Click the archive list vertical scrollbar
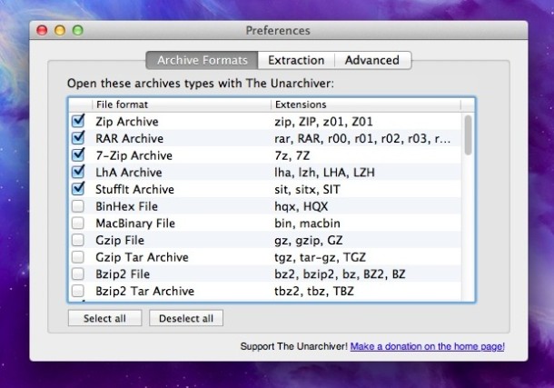 tap(468, 135)
